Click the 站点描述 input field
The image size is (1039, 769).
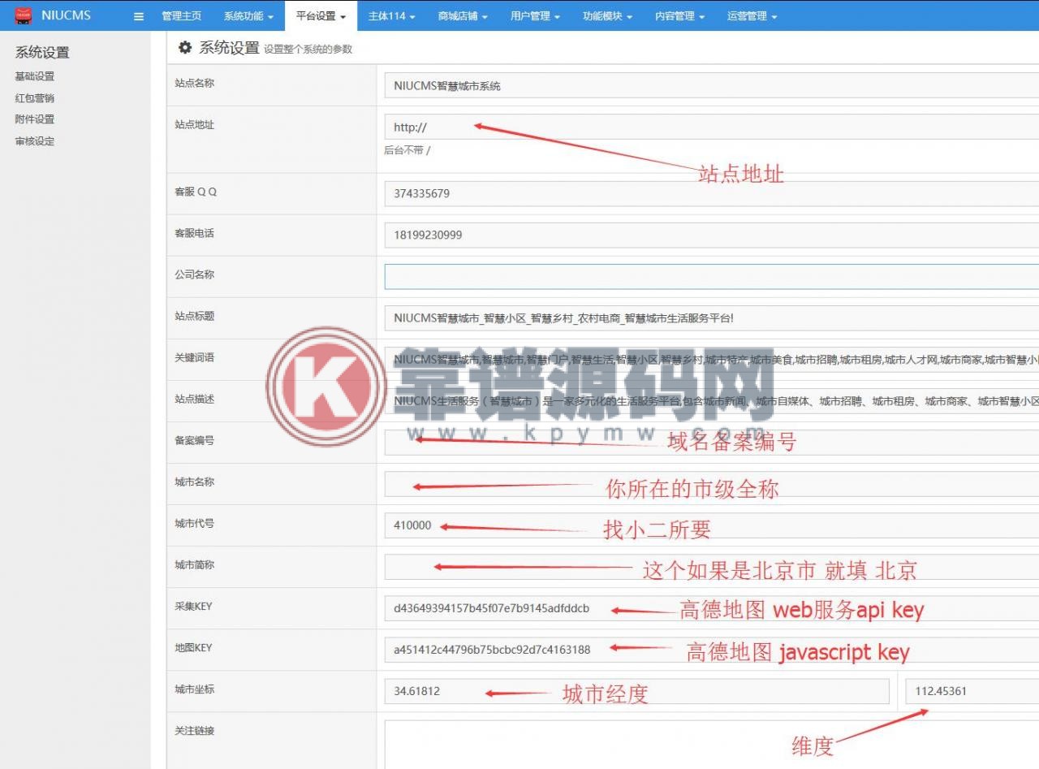pos(712,400)
